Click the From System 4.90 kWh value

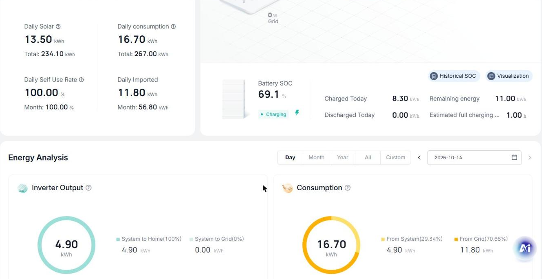[401, 250]
